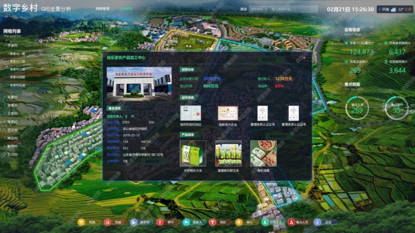Open the 土地管理 tab
Viewport: 415px width, 233px height.
coord(126,9)
